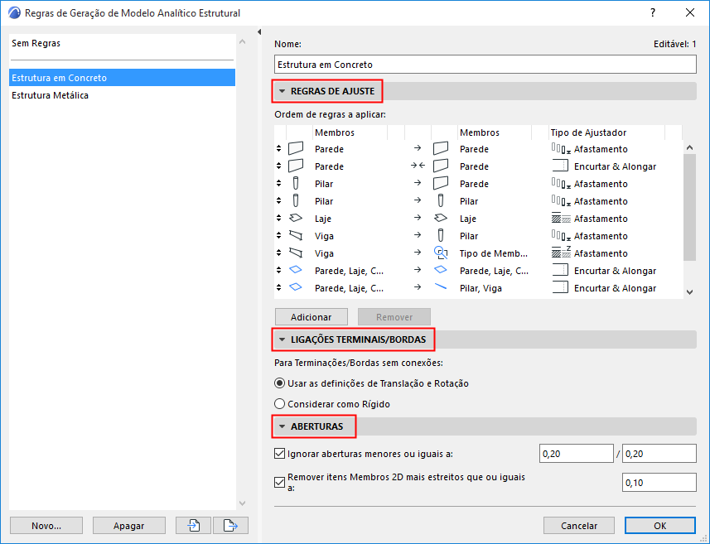Click Tipo de Ajustador column header
The width and height of the screenshot is (710, 544).
click(588, 132)
